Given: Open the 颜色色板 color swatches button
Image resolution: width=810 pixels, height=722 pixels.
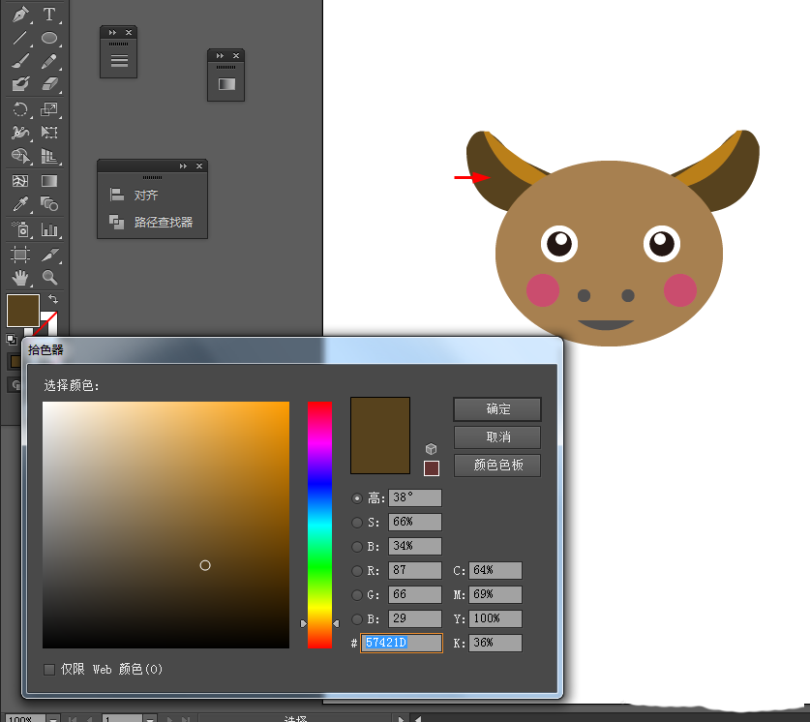Looking at the screenshot, I should (497, 466).
